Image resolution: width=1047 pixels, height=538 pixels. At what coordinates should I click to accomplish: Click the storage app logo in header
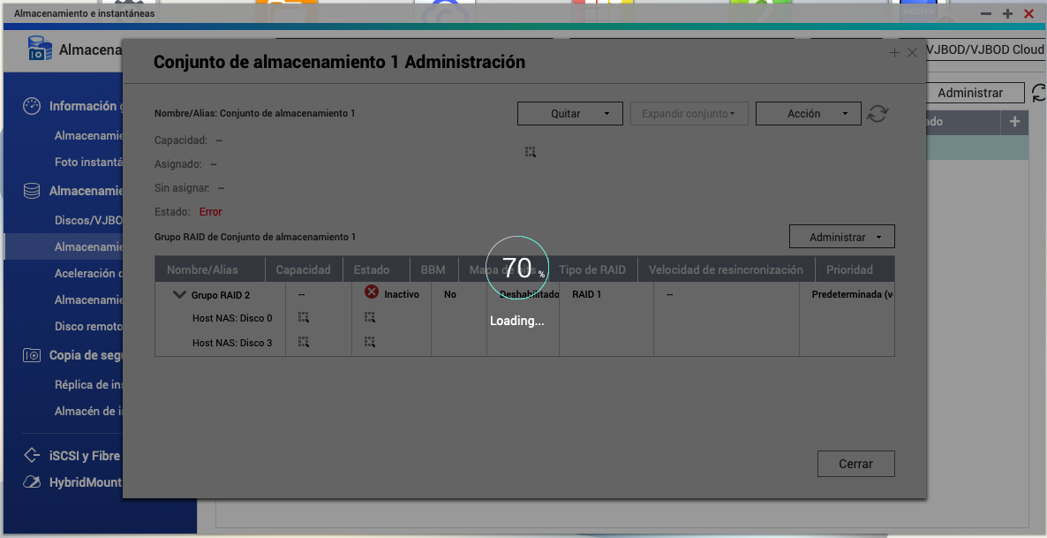[x=40, y=49]
